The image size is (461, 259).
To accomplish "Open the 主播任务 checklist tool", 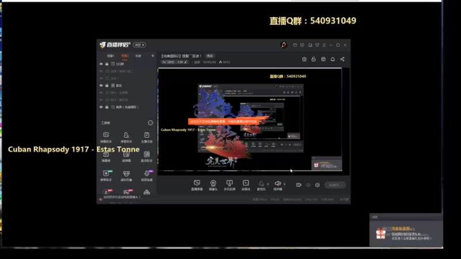I will tap(146, 137).
